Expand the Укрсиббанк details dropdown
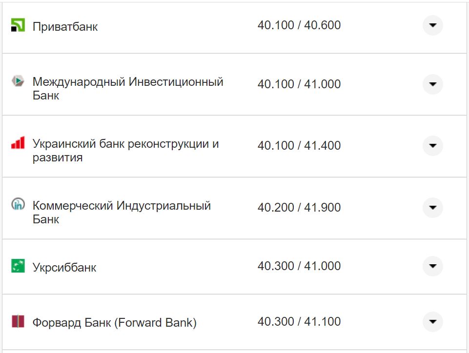Image resolution: width=469 pixels, height=353 pixels. coord(432,266)
